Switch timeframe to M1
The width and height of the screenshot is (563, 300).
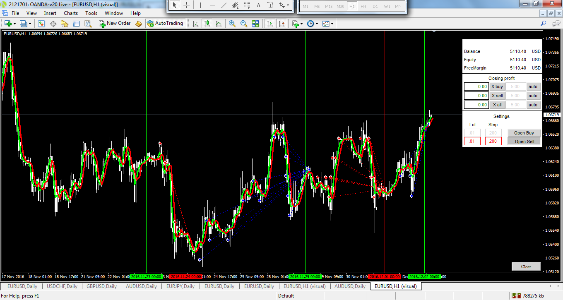tap(306, 6)
